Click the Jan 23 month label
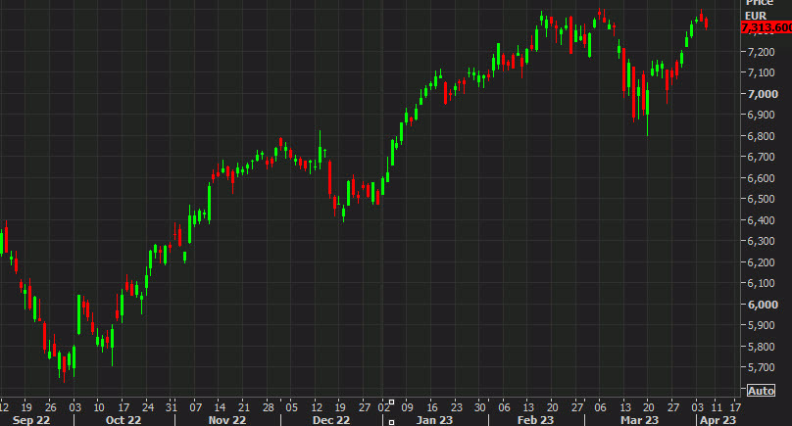The image size is (792, 426). [x=434, y=420]
